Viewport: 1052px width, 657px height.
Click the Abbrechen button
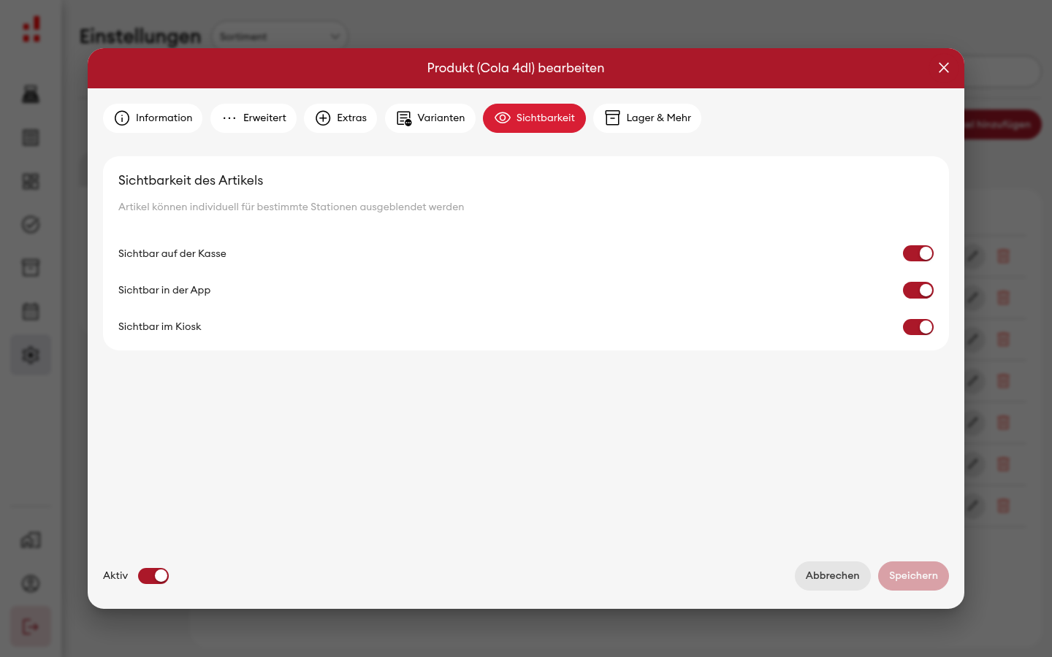833,576
